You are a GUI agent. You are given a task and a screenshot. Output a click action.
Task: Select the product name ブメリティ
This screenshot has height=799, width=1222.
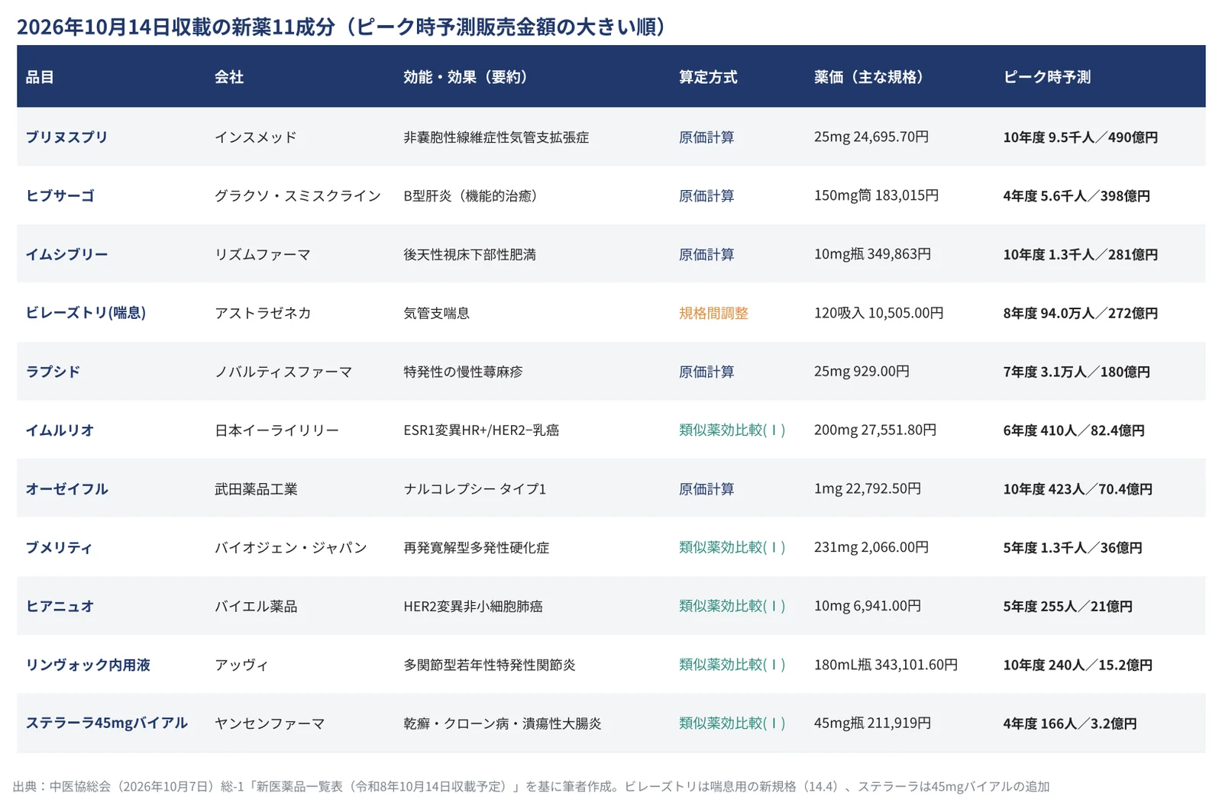point(59,548)
